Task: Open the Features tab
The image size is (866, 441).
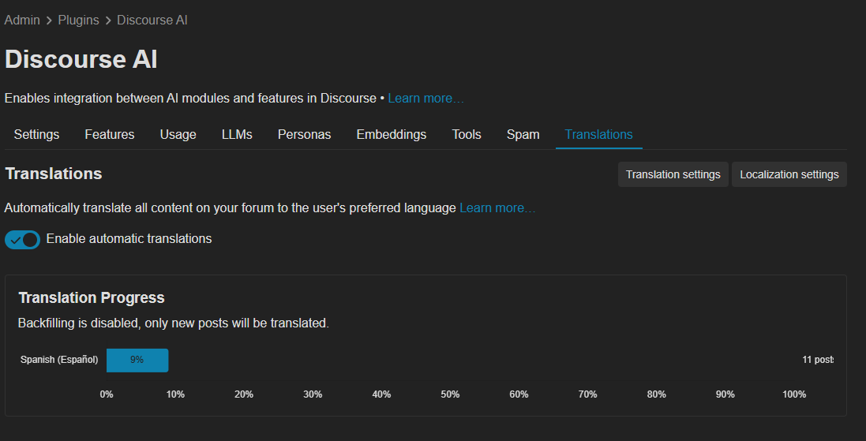Action: click(x=110, y=135)
